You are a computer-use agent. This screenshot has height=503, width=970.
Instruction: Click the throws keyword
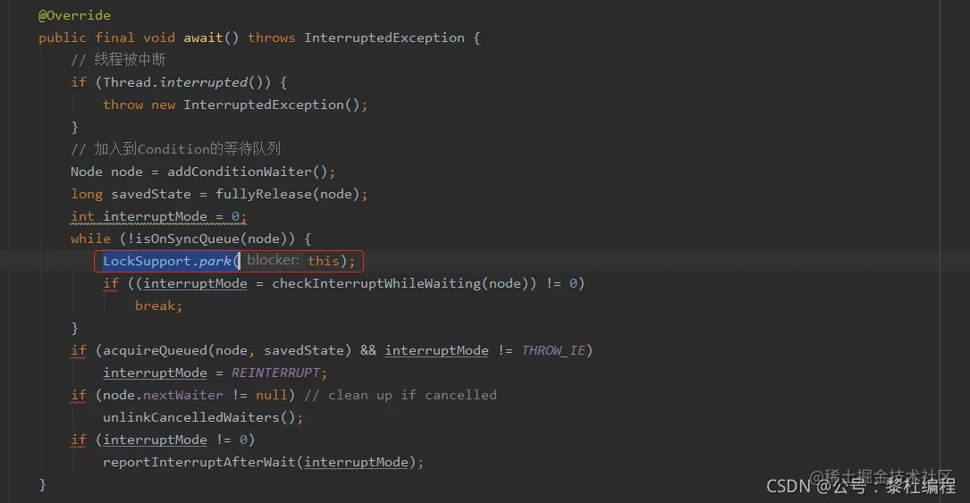(x=272, y=38)
